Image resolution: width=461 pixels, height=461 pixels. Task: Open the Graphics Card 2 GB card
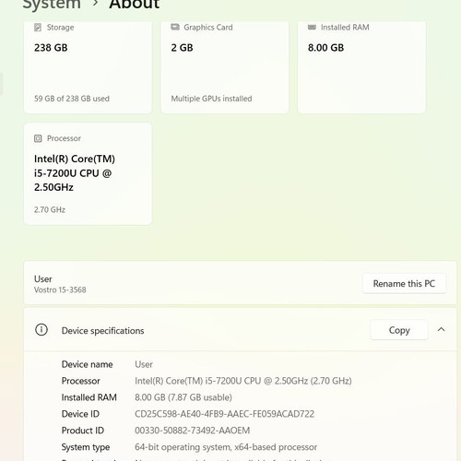[x=225, y=67]
